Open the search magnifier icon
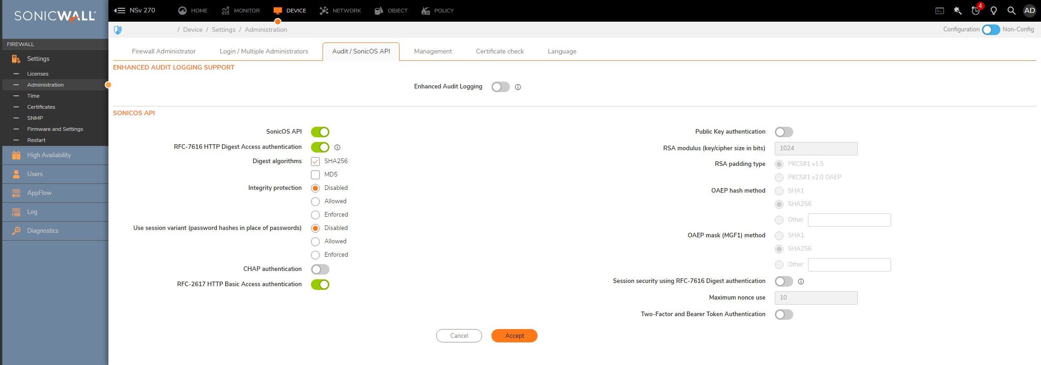Screen dimensions: 1041x365 click(x=1011, y=11)
